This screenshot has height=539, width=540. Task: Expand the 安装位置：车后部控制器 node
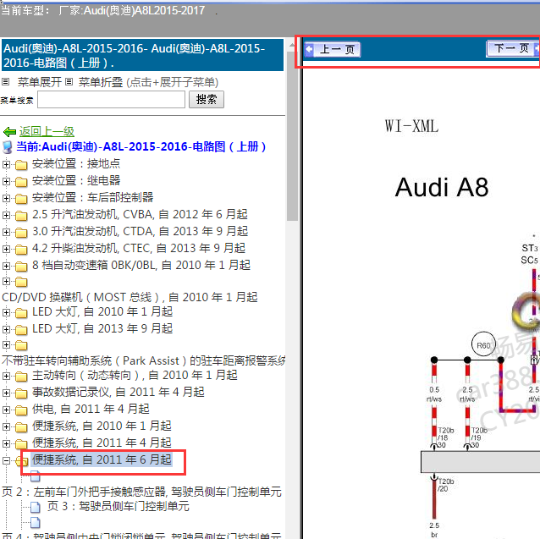pyautogui.click(x=6, y=198)
